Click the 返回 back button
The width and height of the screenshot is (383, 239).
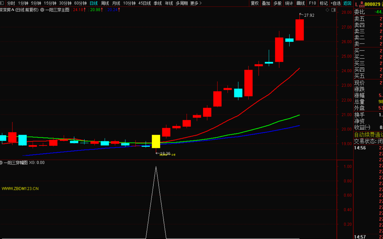point(347,3)
